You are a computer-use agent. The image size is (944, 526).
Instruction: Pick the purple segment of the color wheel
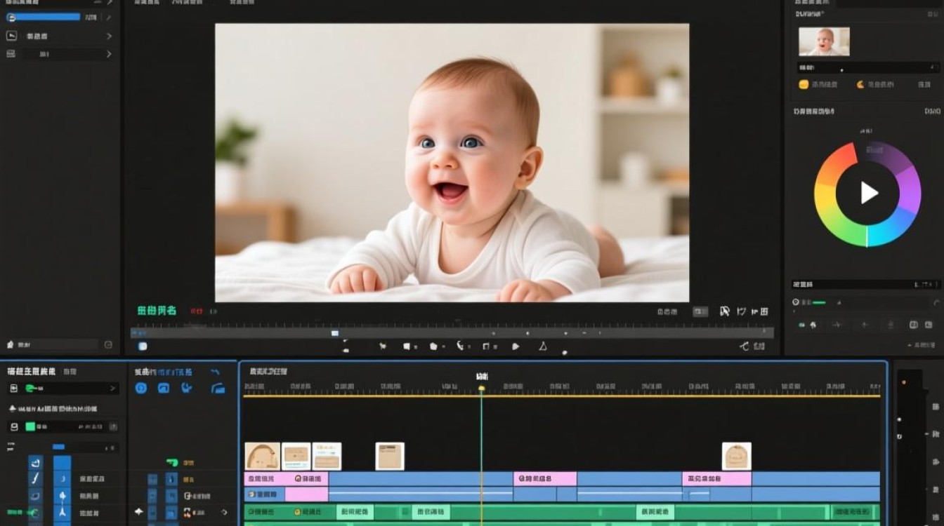point(908,189)
